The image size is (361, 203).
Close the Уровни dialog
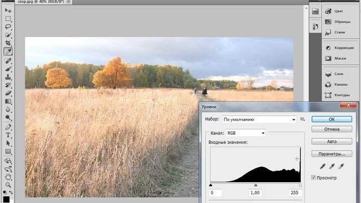click(x=348, y=105)
